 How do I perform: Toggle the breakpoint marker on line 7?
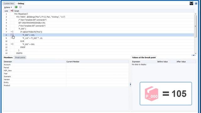click(x=12, y=32)
